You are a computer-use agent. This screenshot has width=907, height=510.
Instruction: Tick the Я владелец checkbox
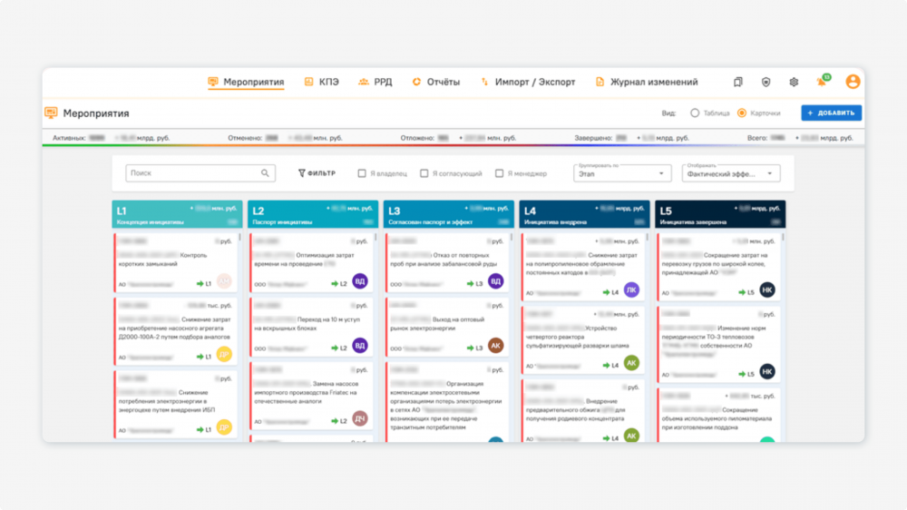pyautogui.click(x=362, y=173)
